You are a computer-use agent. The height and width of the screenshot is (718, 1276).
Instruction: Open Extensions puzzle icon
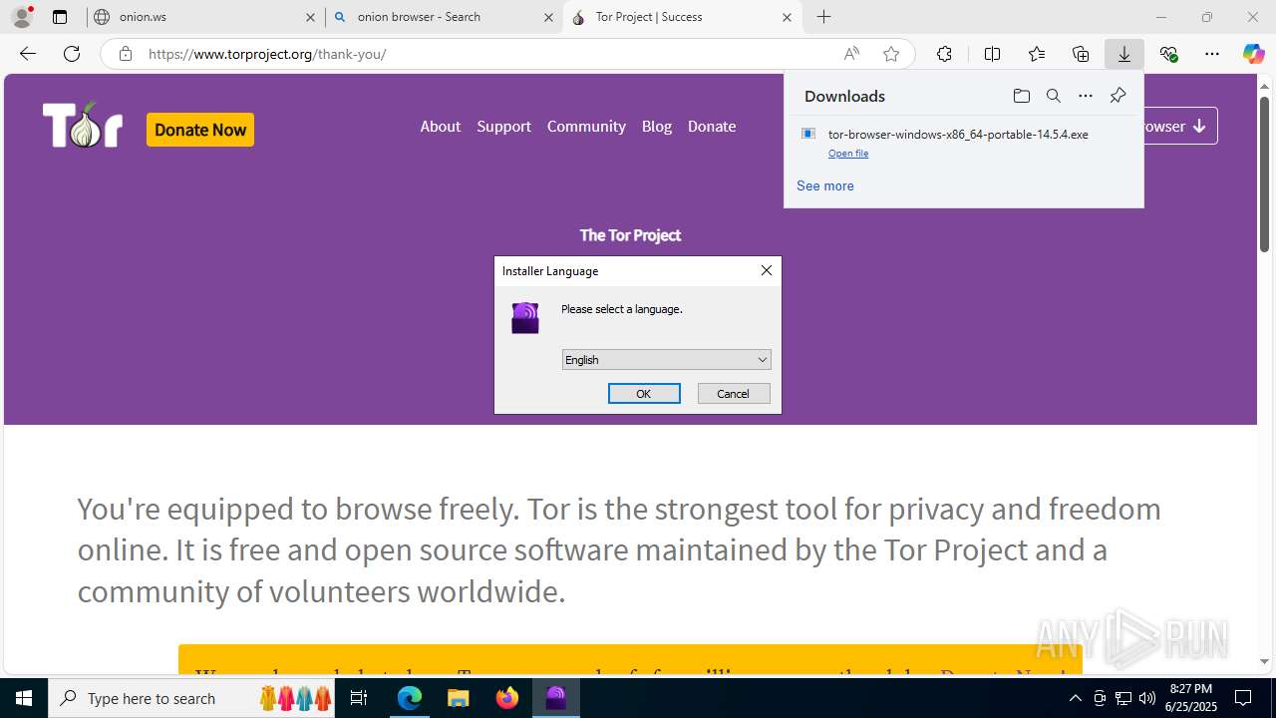944,54
